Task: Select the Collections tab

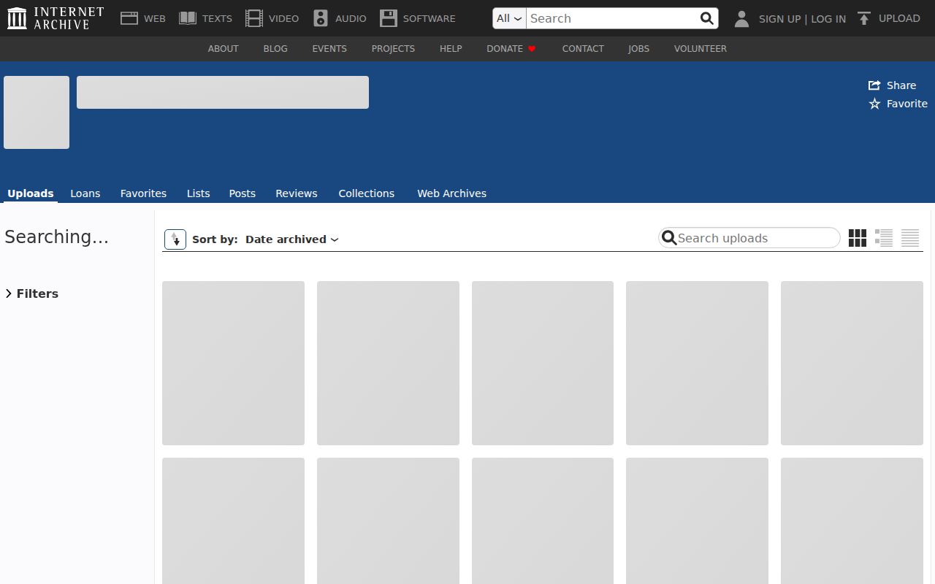Action: [367, 193]
